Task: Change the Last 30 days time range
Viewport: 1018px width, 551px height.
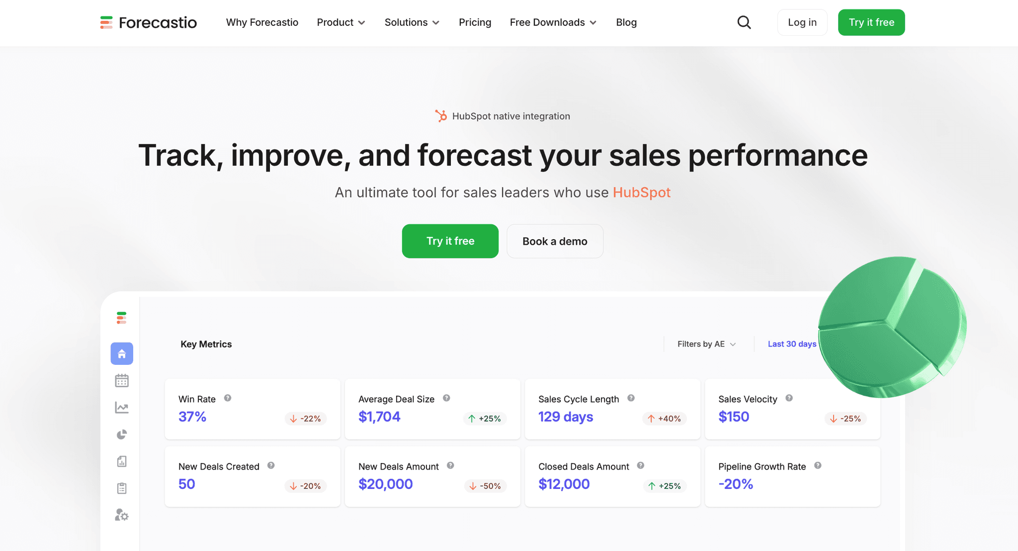Action: 792,344
